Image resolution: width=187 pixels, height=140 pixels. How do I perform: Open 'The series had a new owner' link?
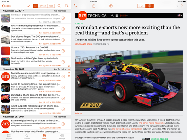[152, 123]
